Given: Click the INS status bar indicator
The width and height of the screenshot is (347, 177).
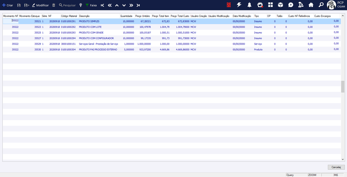Looking at the screenshot, I should pyautogui.click(x=338, y=175).
